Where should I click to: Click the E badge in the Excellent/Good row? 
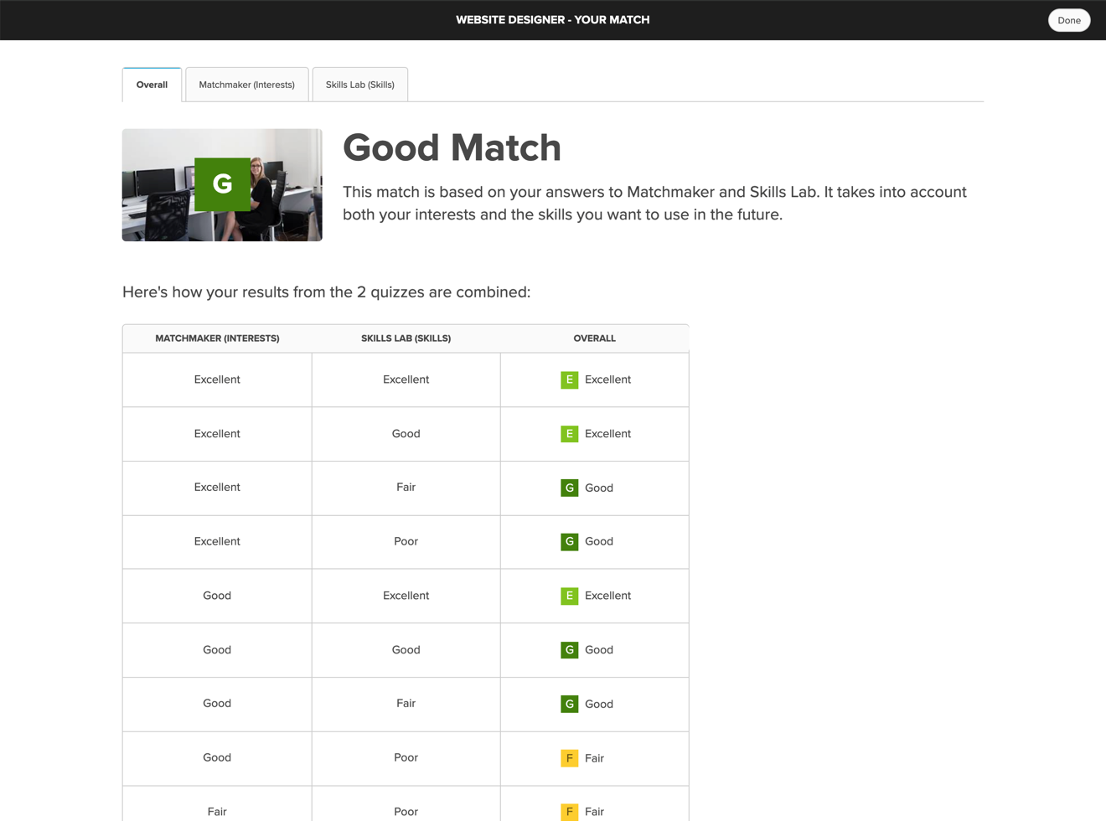570,434
